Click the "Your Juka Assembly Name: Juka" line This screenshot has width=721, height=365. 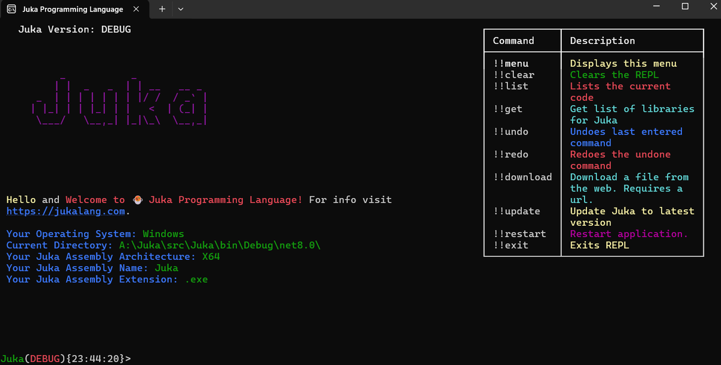93,268
